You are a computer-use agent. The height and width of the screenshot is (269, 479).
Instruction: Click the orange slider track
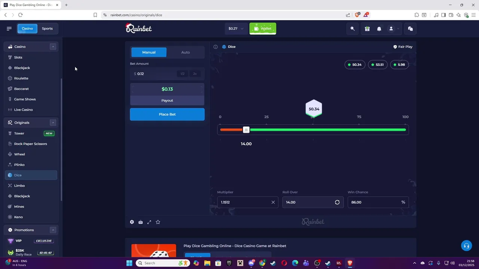tap(231, 130)
